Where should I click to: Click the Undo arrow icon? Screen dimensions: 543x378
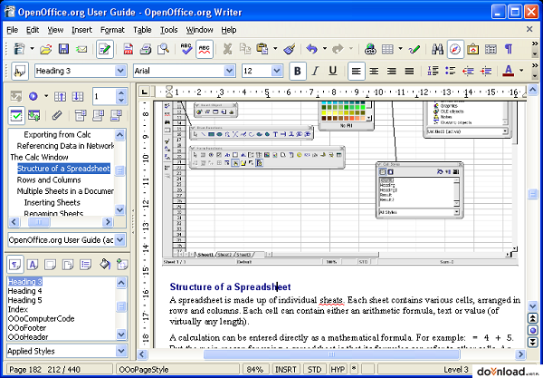coord(311,49)
